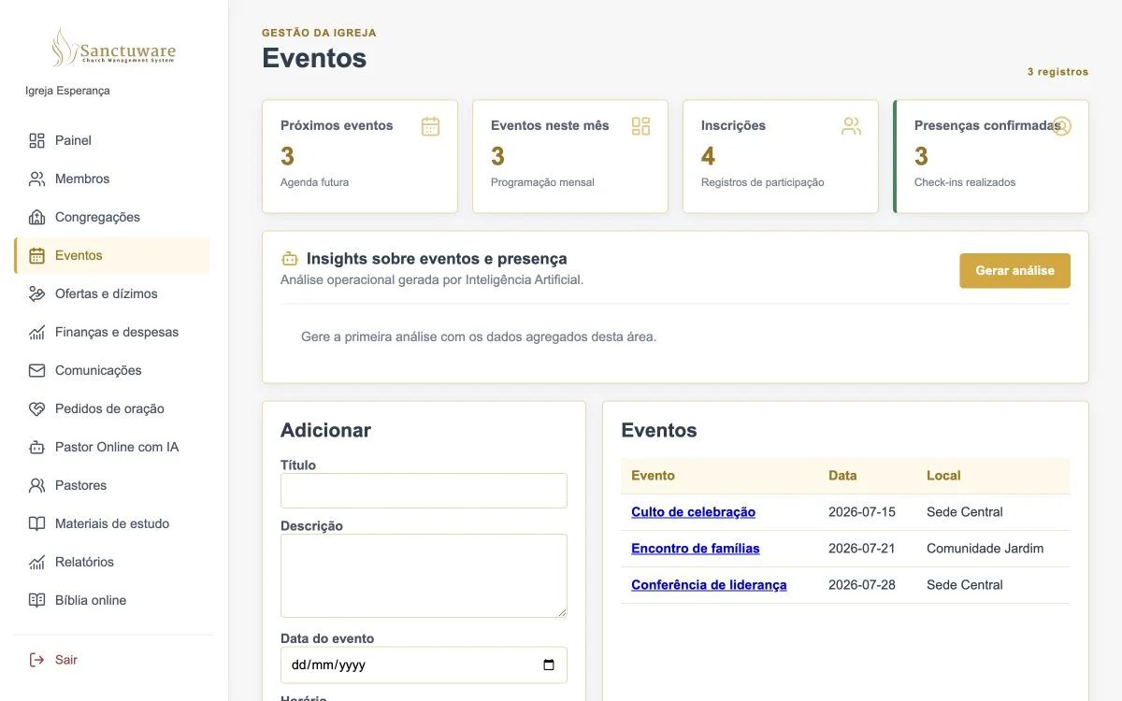The height and width of the screenshot is (701, 1122).
Task: Click people icon on Inscrições card
Action: (851, 126)
